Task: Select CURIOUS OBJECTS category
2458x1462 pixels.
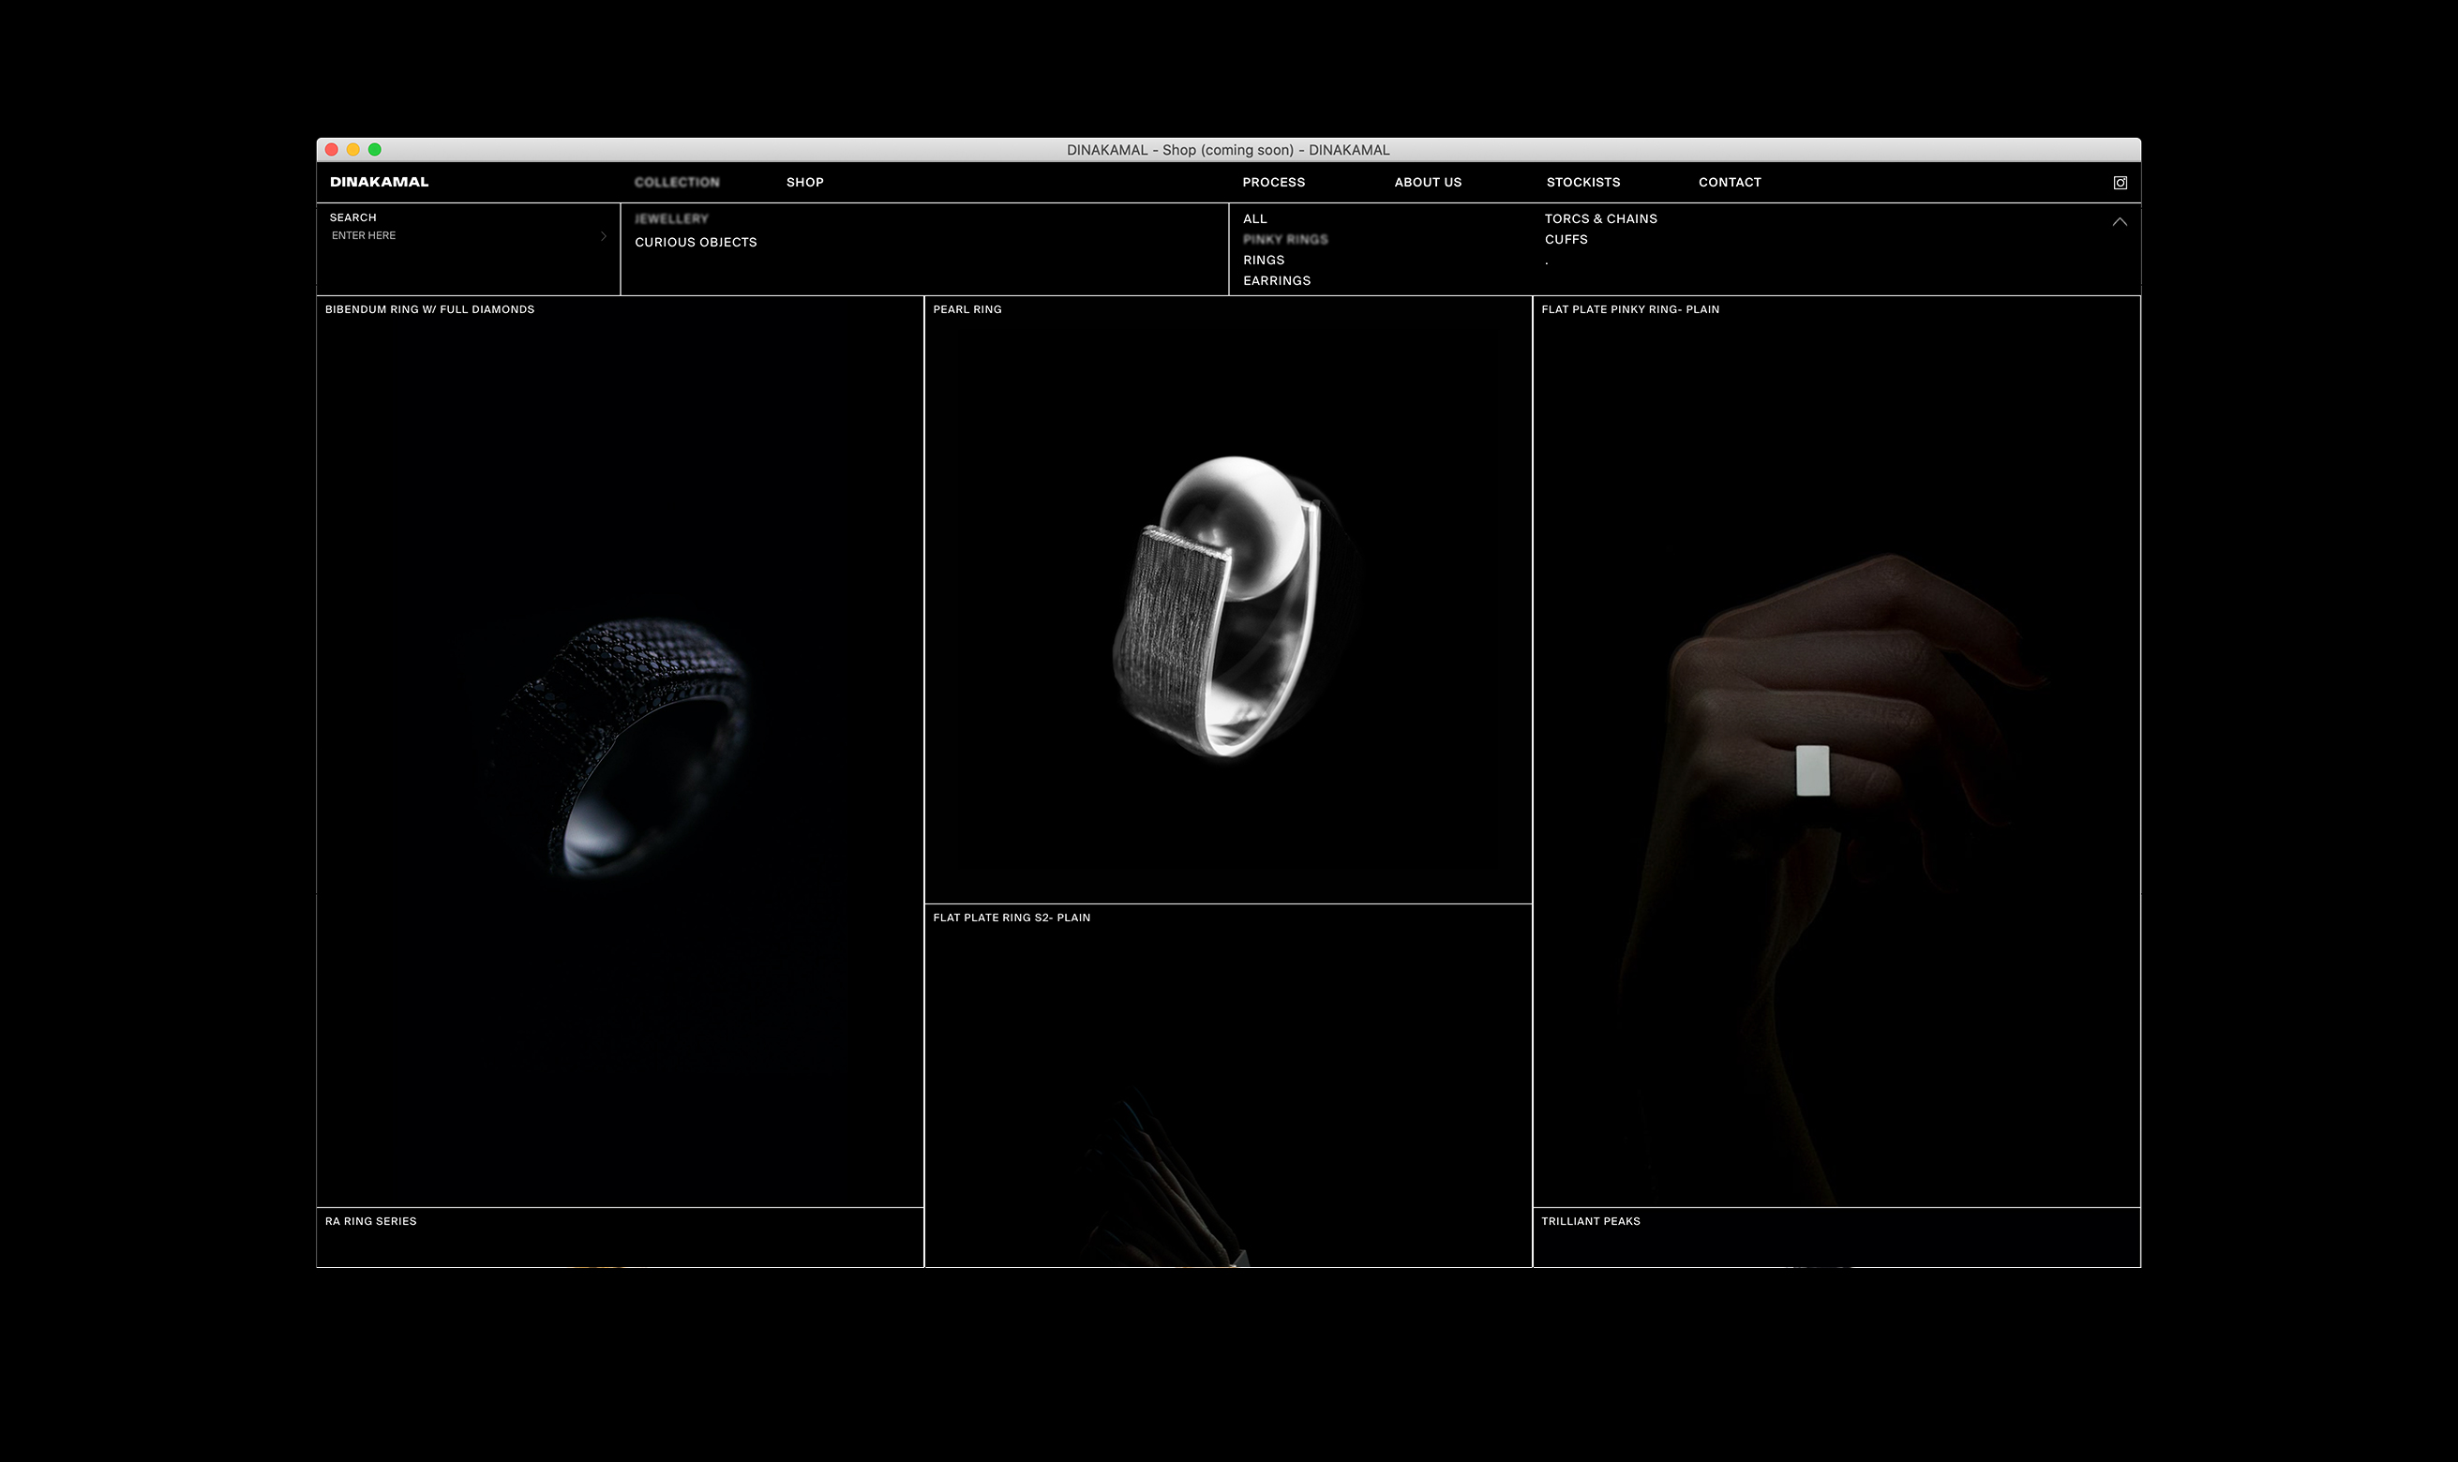Action: click(695, 243)
